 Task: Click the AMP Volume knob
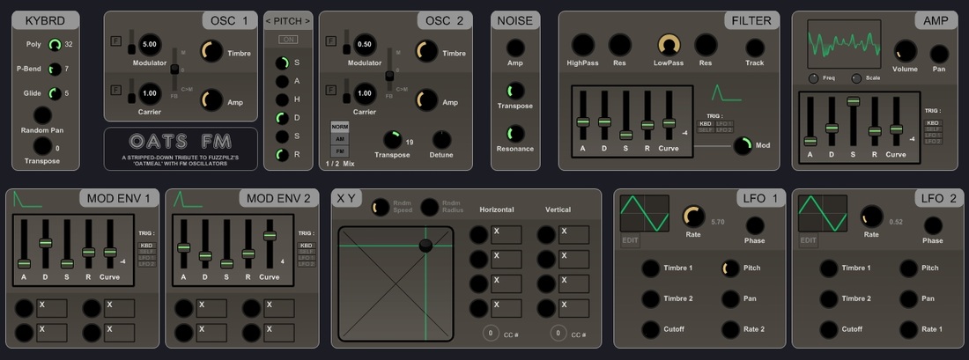click(905, 51)
